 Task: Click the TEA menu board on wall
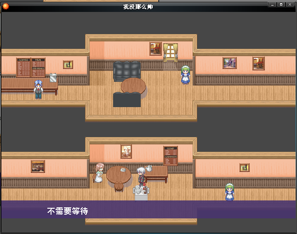click(38, 68)
